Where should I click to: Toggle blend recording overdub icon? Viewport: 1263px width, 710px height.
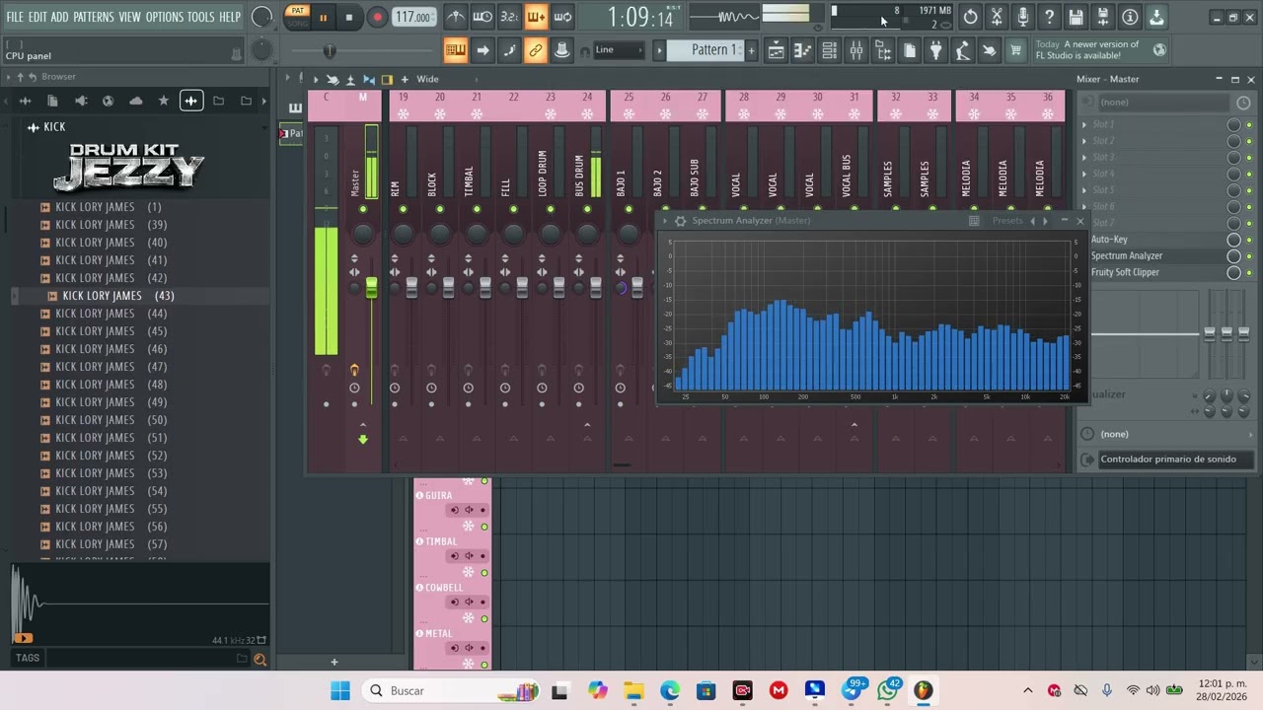pos(536,17)
